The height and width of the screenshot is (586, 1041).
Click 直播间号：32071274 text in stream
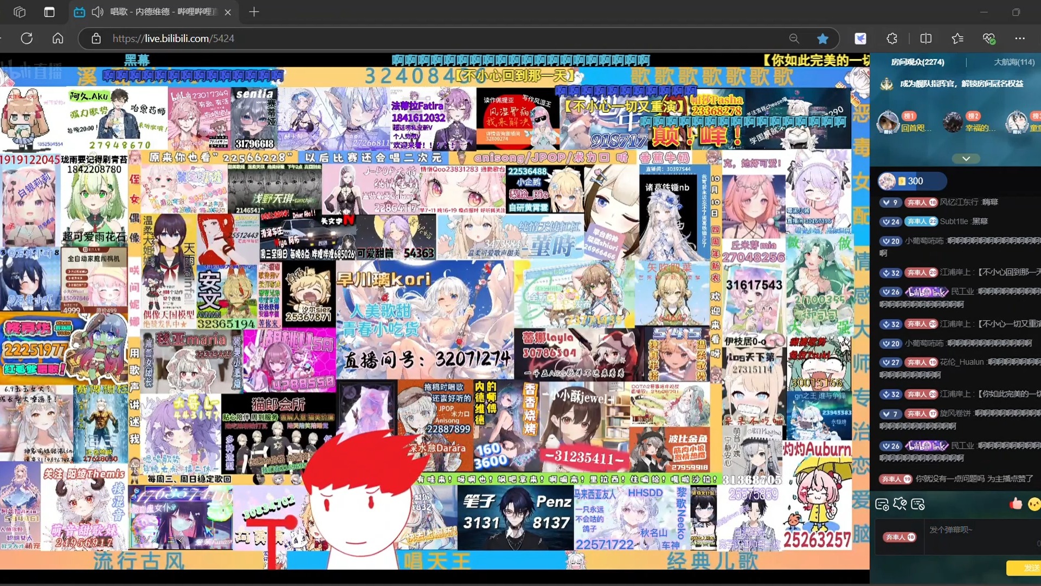pyautogui.click(x=427, y=359)
